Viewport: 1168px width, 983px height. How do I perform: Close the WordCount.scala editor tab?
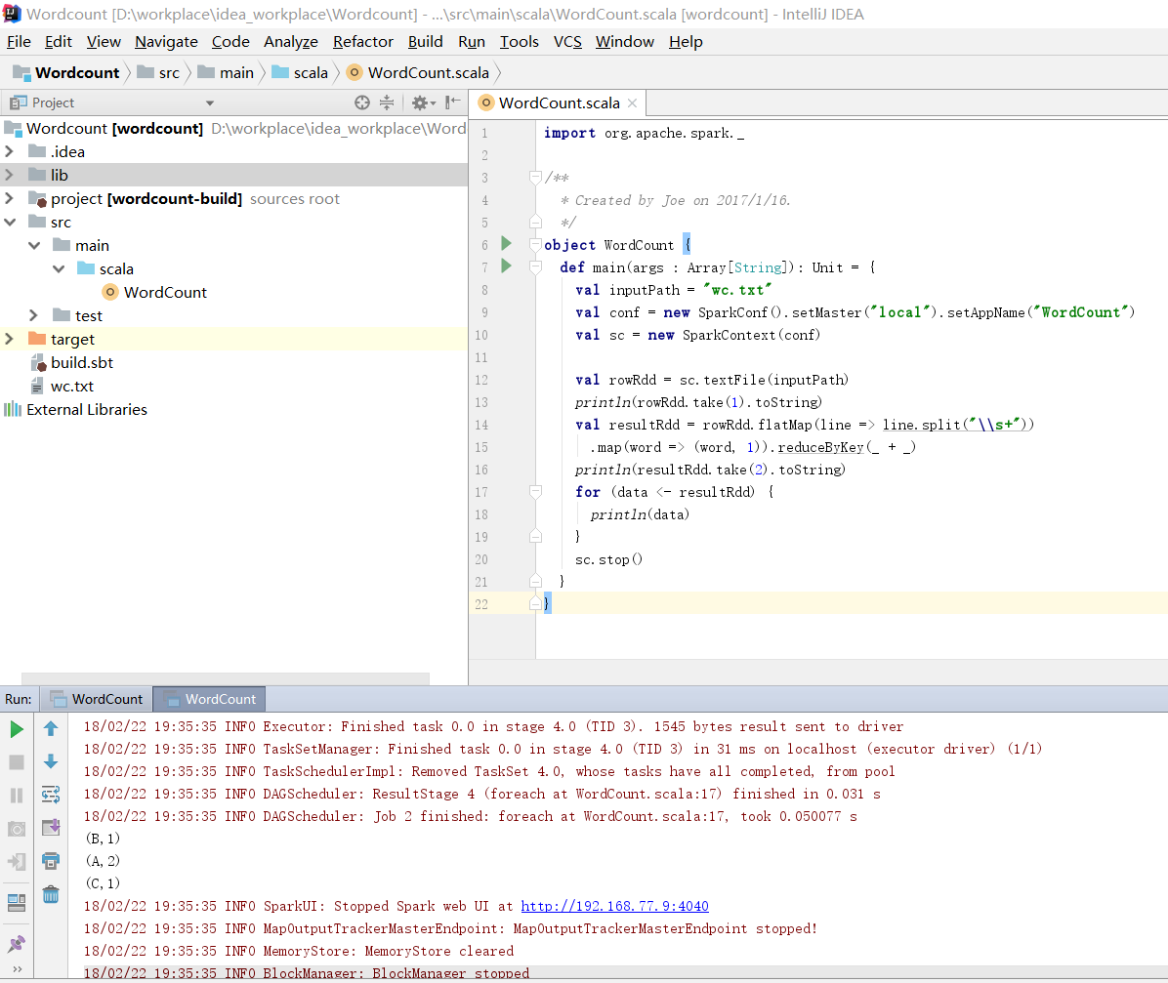tap(633, 102)
